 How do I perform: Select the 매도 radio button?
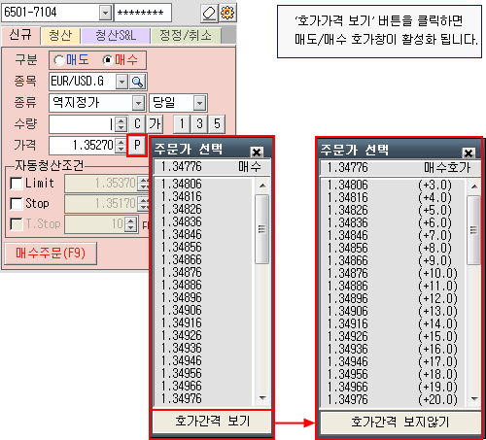[x=59, y=60]
